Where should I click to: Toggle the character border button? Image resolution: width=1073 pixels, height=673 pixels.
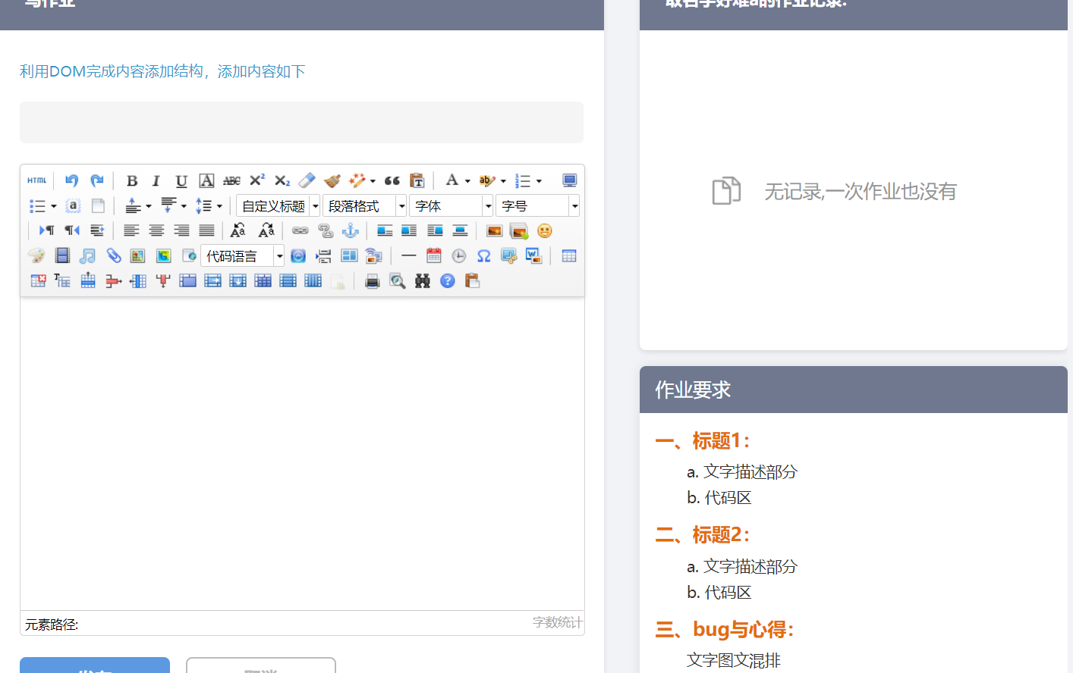pyautogui.click(x=206, y=180)
